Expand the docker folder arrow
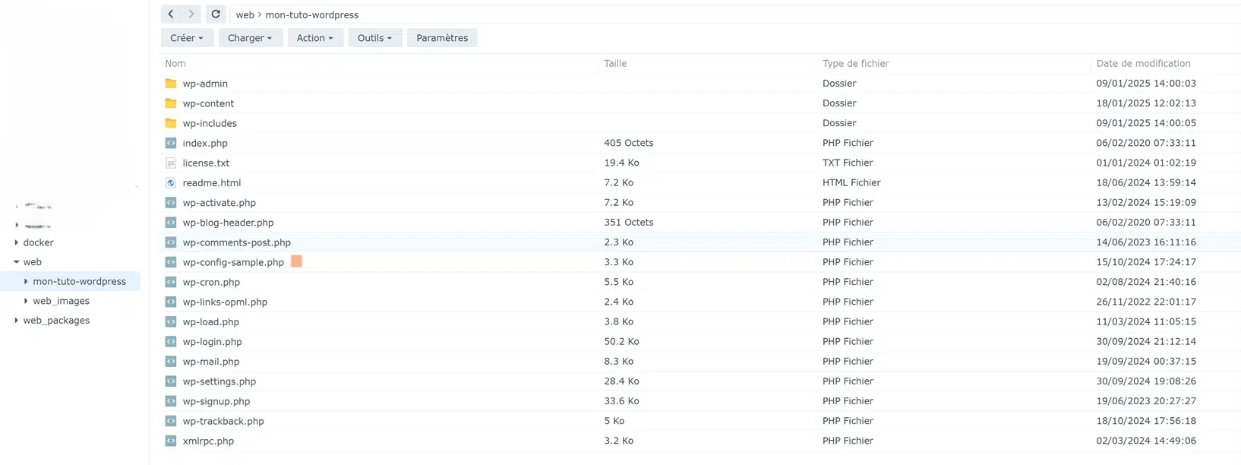Viewport: 1241px width, 465px height. point(17,243)
